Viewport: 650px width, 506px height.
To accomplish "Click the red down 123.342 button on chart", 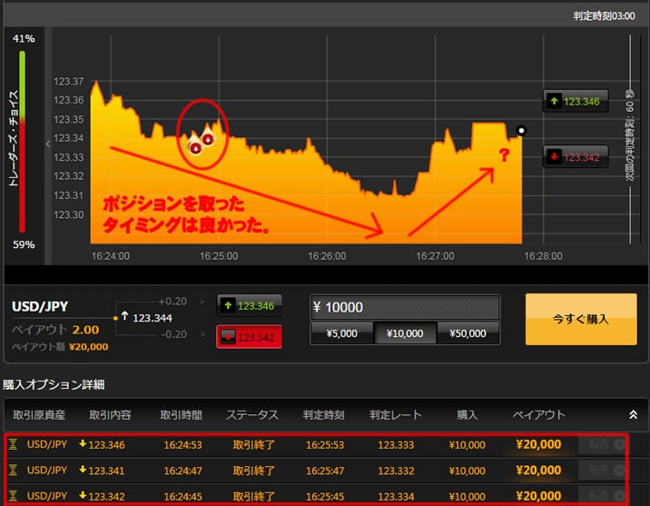I will click(x=576, y=156).
